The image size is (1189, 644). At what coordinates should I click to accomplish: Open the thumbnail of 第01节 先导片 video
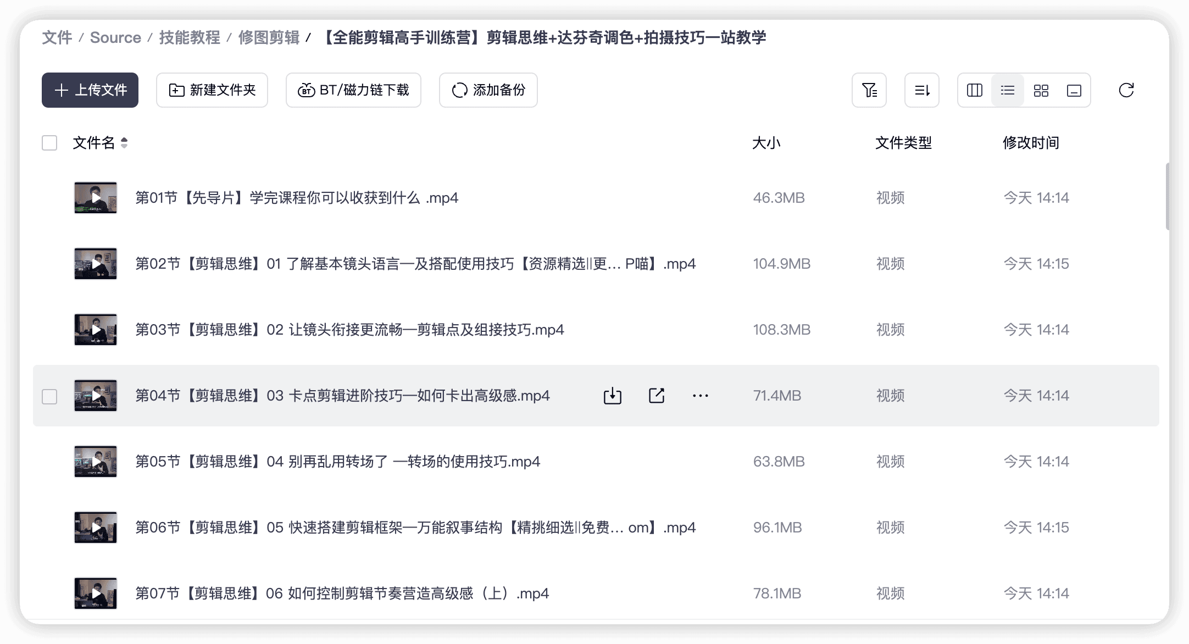(x=96, y=198)
